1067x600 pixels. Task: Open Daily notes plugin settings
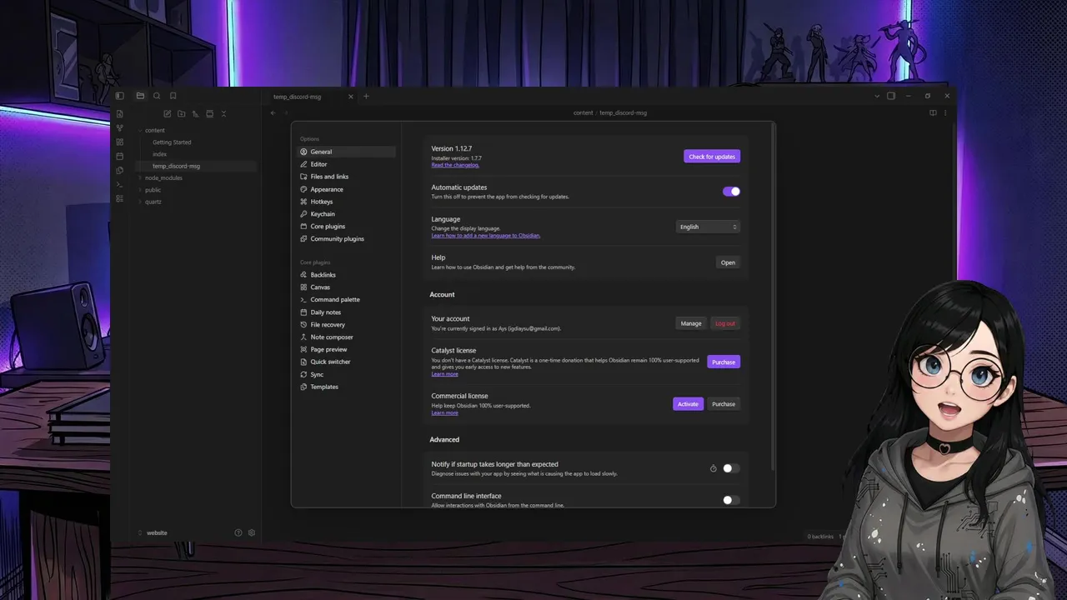coord(346,312)
